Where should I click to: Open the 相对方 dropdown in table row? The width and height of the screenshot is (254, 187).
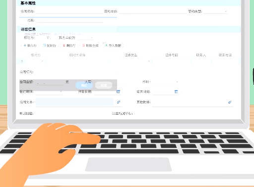42,61
